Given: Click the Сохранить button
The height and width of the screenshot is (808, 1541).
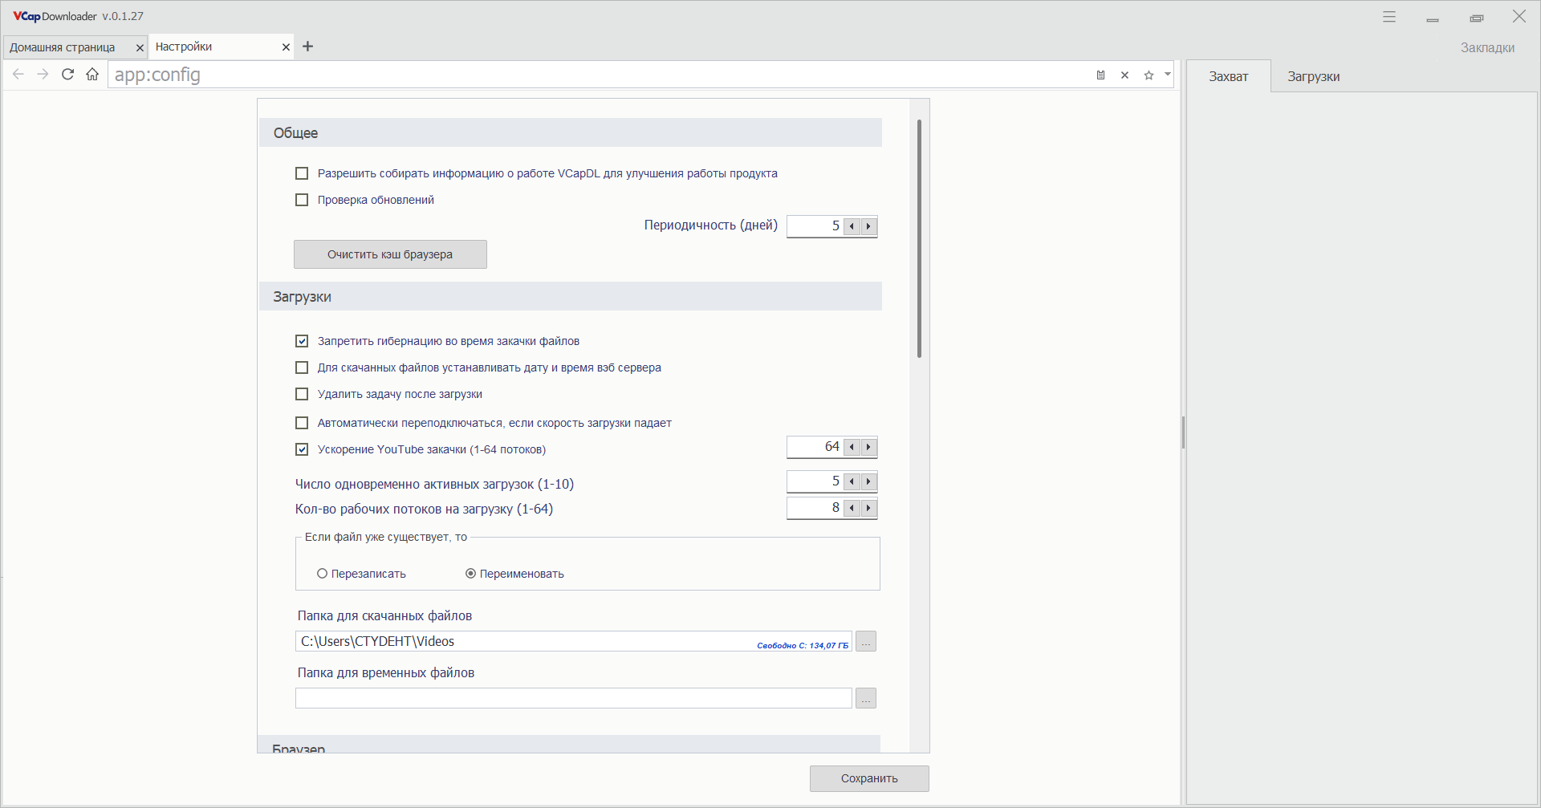Looking at the screenshot, I should coord(869,778).
